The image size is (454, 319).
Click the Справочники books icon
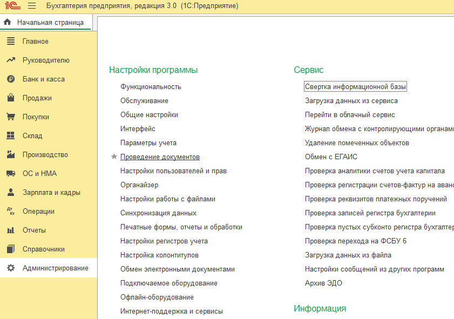[x=11, y=249]
